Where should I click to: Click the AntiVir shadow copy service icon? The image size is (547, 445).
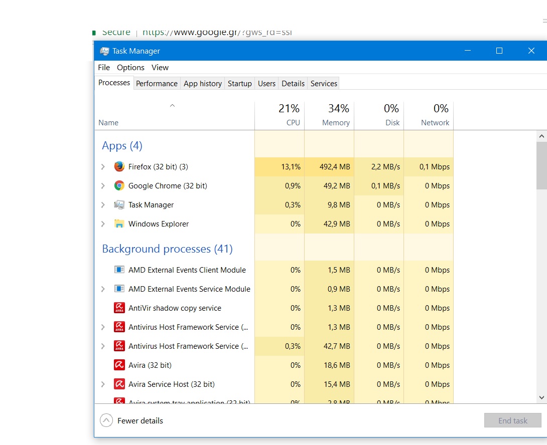[x=119, y=308]
